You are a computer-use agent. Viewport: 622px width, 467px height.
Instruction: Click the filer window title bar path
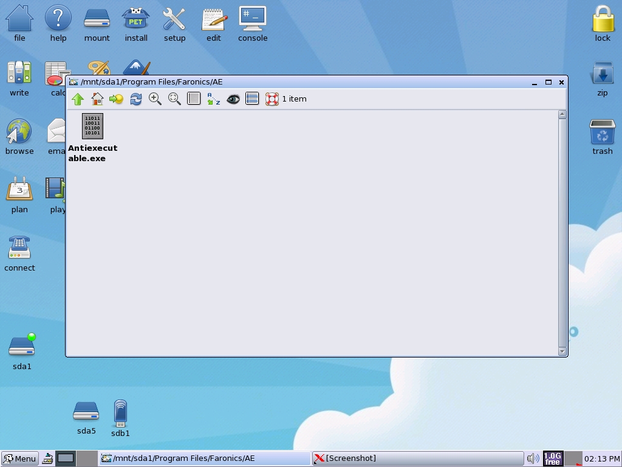(151, 82)
